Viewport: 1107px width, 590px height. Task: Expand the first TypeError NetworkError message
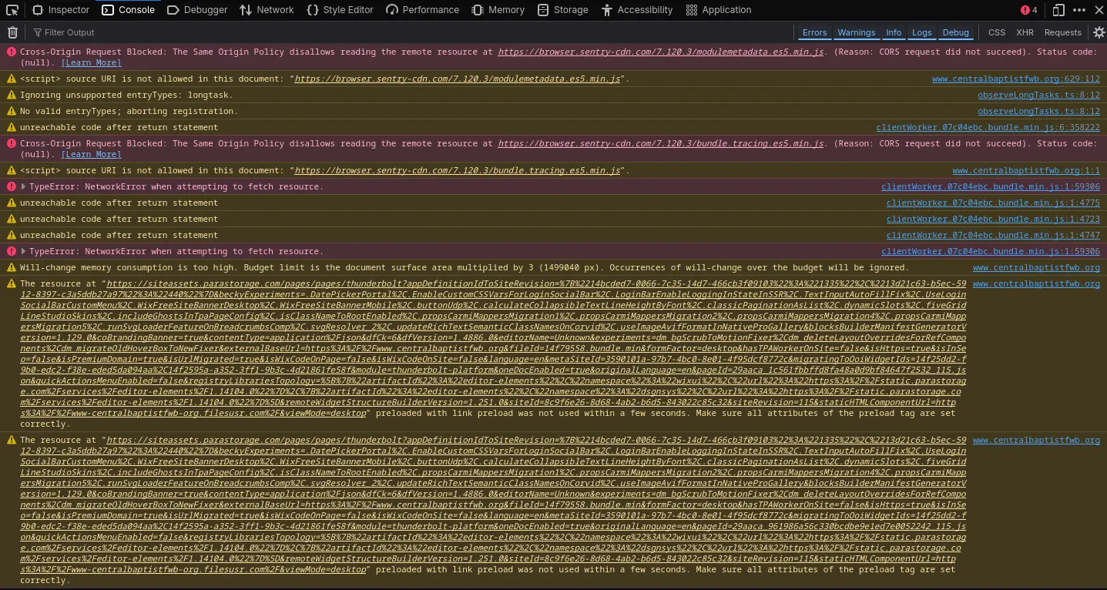tap(23, 186)
